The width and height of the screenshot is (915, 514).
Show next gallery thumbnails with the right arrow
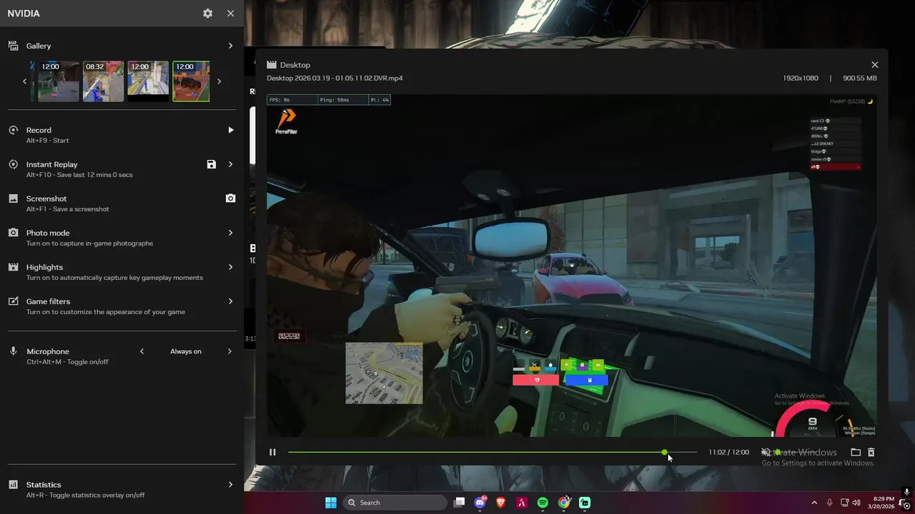[x=219, y=81]
